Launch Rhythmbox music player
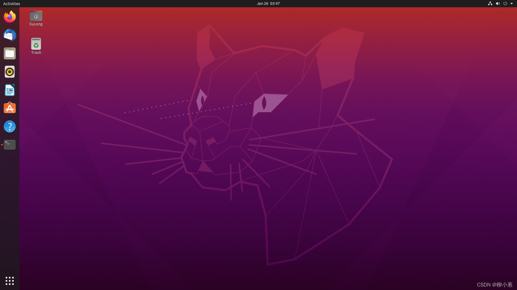The height and width of the screenshot is (290, 517). click(10, 72)
